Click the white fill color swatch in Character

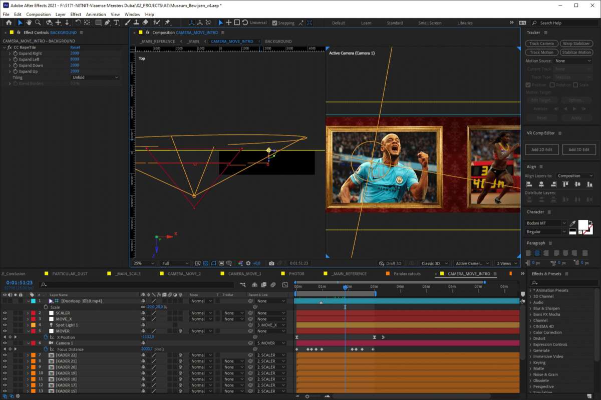pos(583,224)
